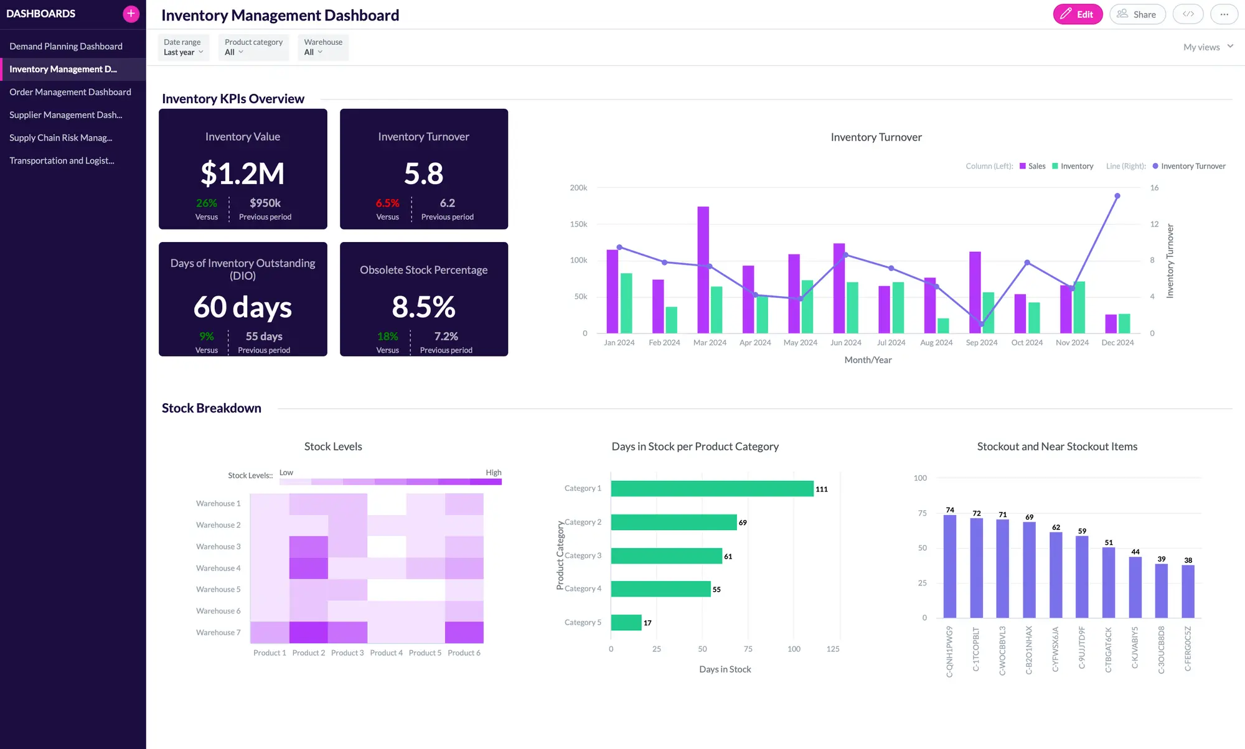Screen dimensions: 1245x749
Task: Toggle the Sales series visibility in legend
Action: click(1033, 166)
